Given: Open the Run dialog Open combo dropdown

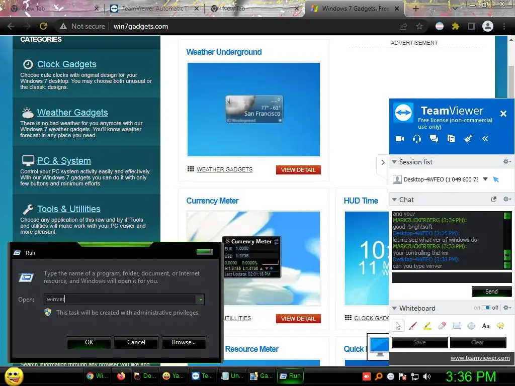Looking at the screenshot, I should (x=200, y=299).
